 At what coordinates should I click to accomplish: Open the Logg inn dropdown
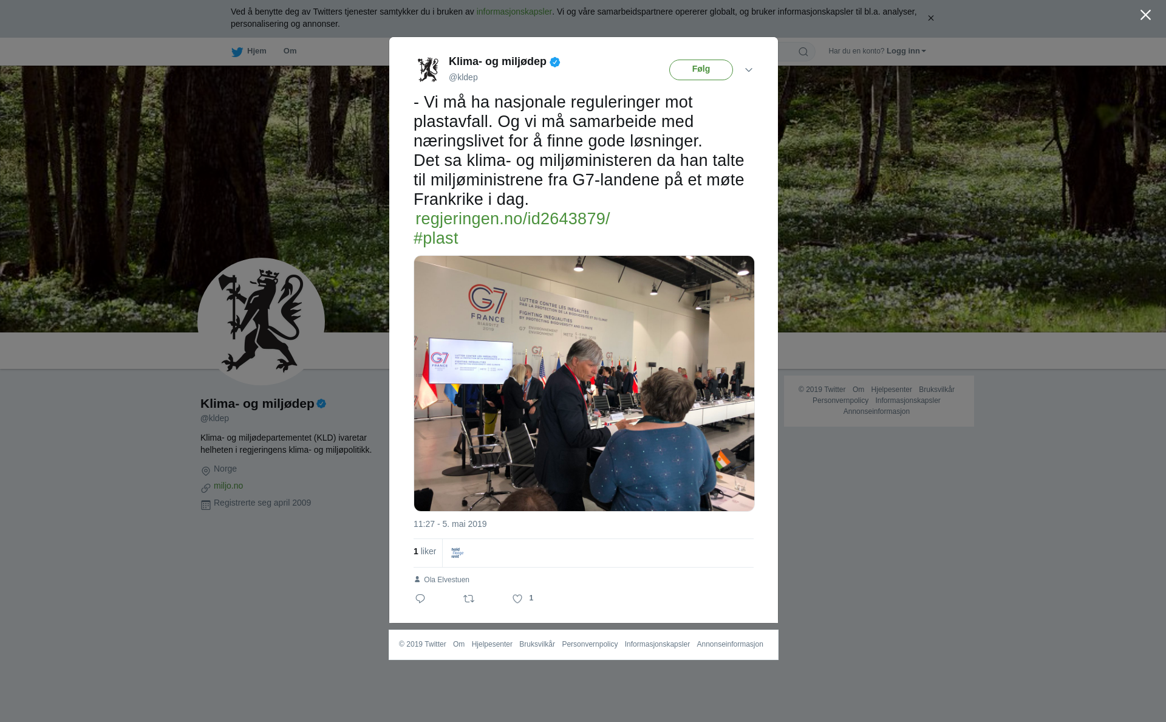(x=906, y=51)
